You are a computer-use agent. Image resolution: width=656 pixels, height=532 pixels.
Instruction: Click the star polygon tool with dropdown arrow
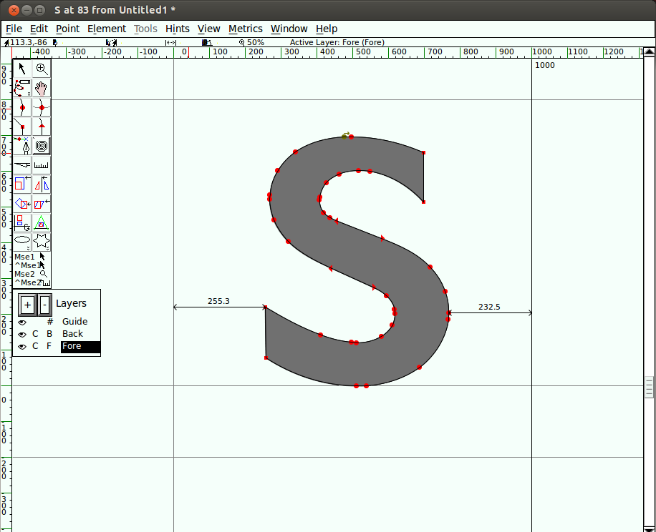click(x=42, y=241)
